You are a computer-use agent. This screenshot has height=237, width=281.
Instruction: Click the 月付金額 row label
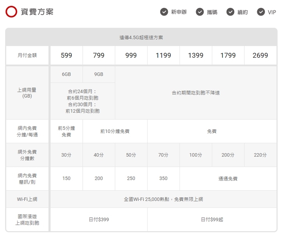click(x=27, y=55)
